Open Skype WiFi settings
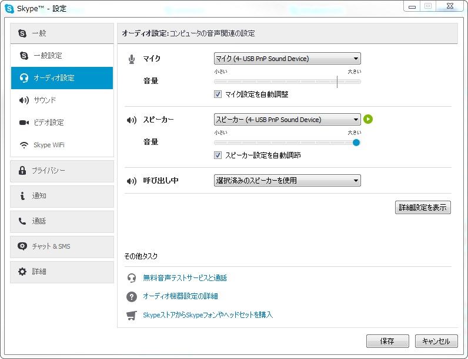Screen dimensions: 468x359 (62, 145)
